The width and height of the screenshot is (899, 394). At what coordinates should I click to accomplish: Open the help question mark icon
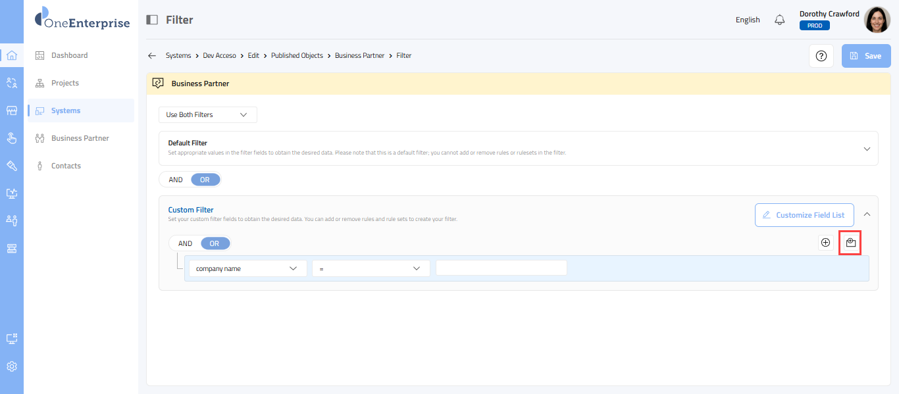coord(821,56)
